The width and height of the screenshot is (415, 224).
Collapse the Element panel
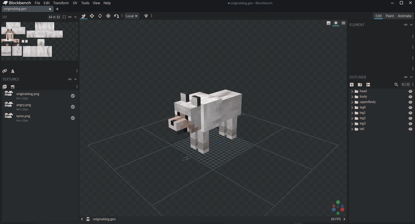coord(411,24)
